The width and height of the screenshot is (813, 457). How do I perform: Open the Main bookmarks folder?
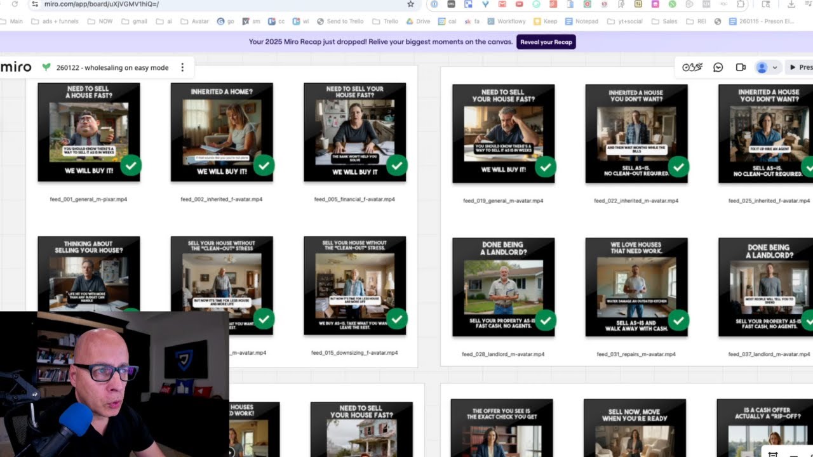click(11, 21)
